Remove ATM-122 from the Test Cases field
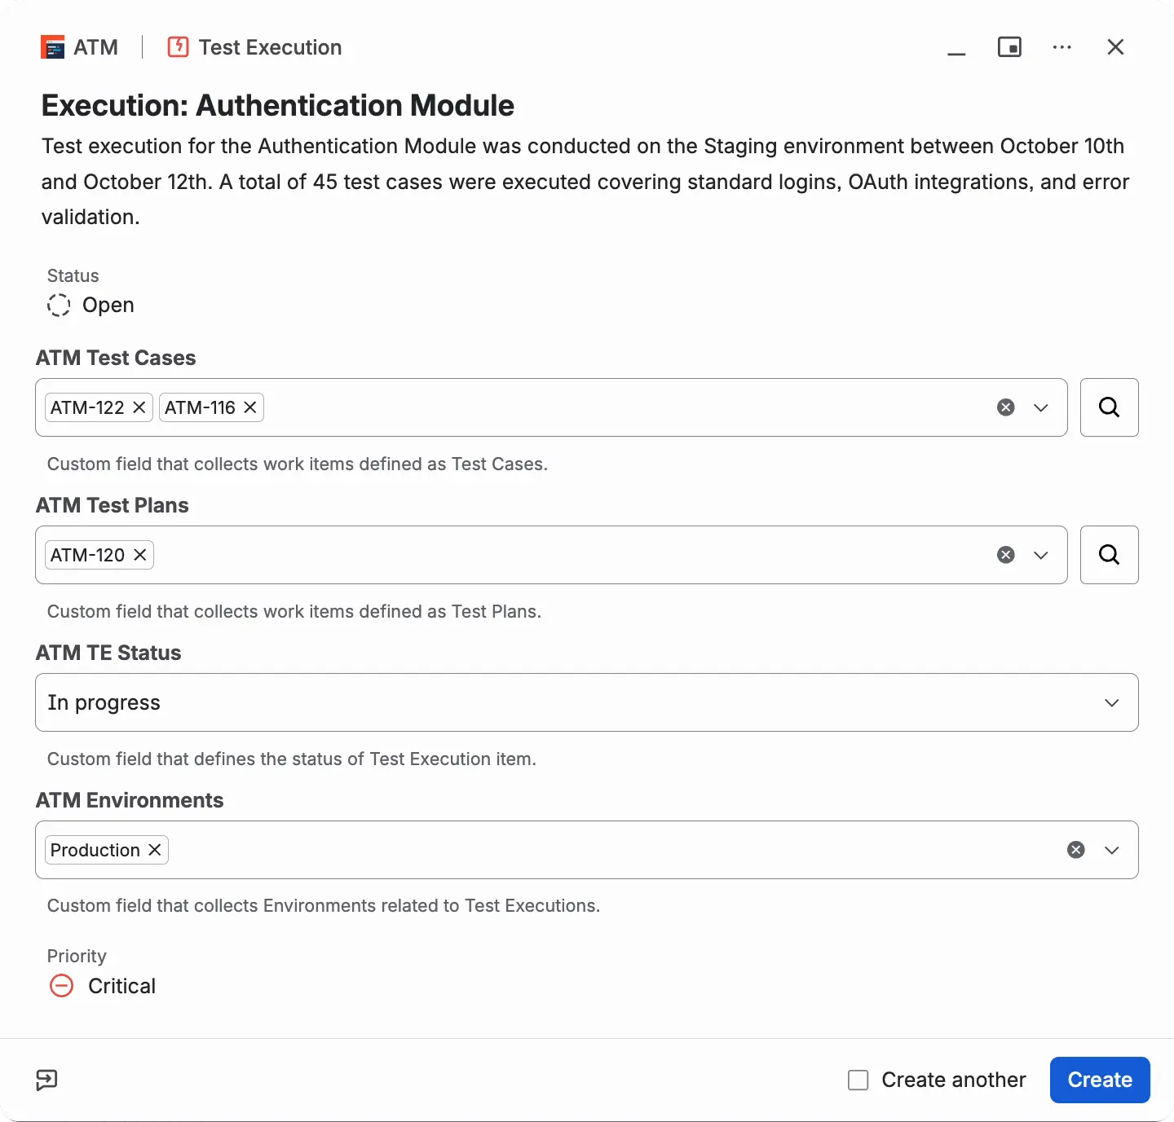The height and width of the screenshot is (1122, 1174). (139, 407)
